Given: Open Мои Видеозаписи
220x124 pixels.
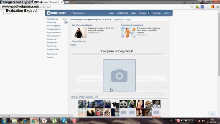Looking at the screenshot, I should click(x=54, y=29).
